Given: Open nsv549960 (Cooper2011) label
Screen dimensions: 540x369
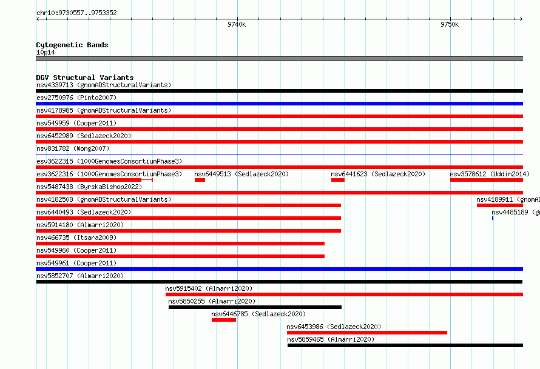Looking at the screenshot, I should click(x=76, y=250).
